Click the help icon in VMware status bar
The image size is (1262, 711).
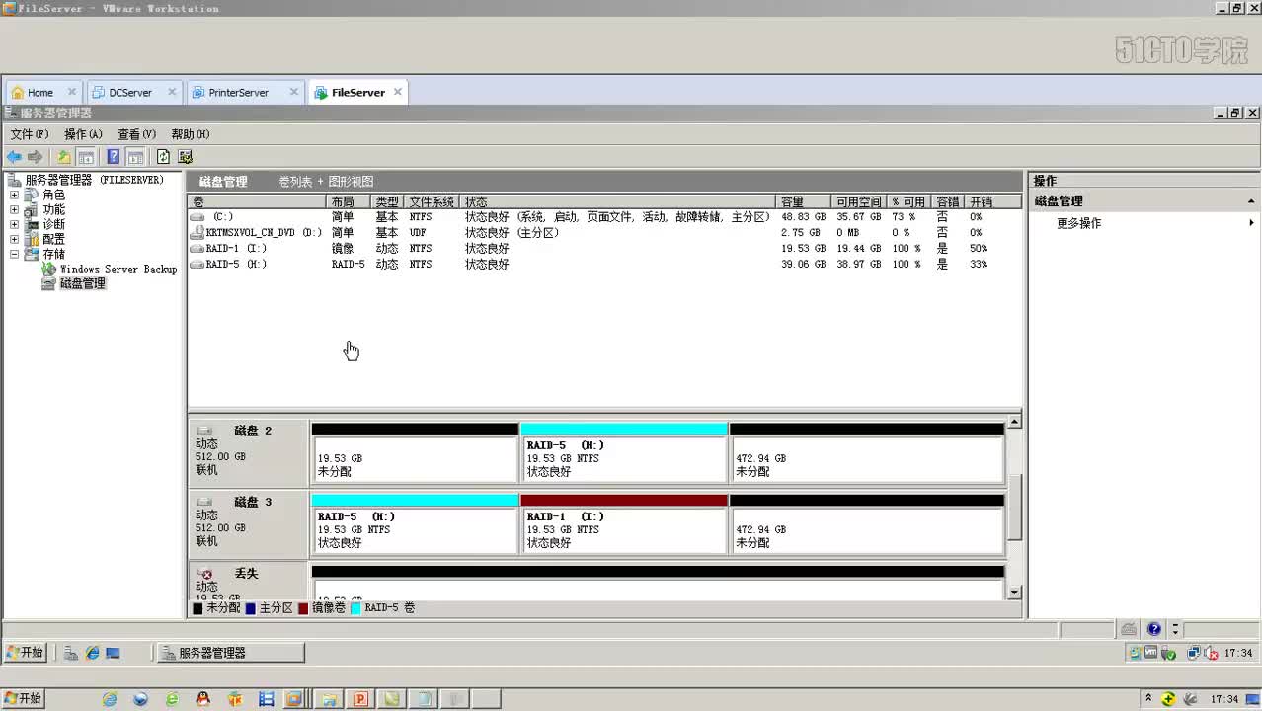click(1154, 629)
